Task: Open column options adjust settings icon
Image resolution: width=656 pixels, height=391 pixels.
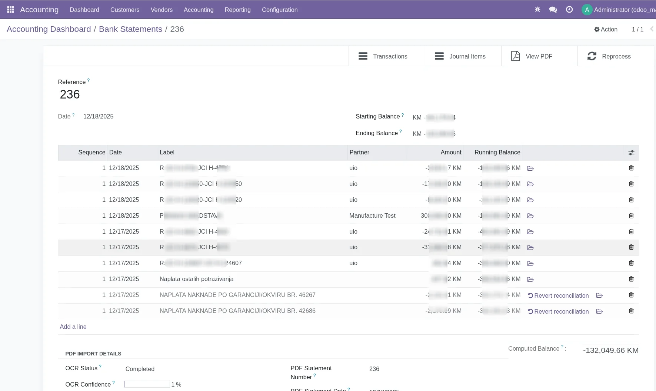Action: pyautogui.click(x=631, y=153)
